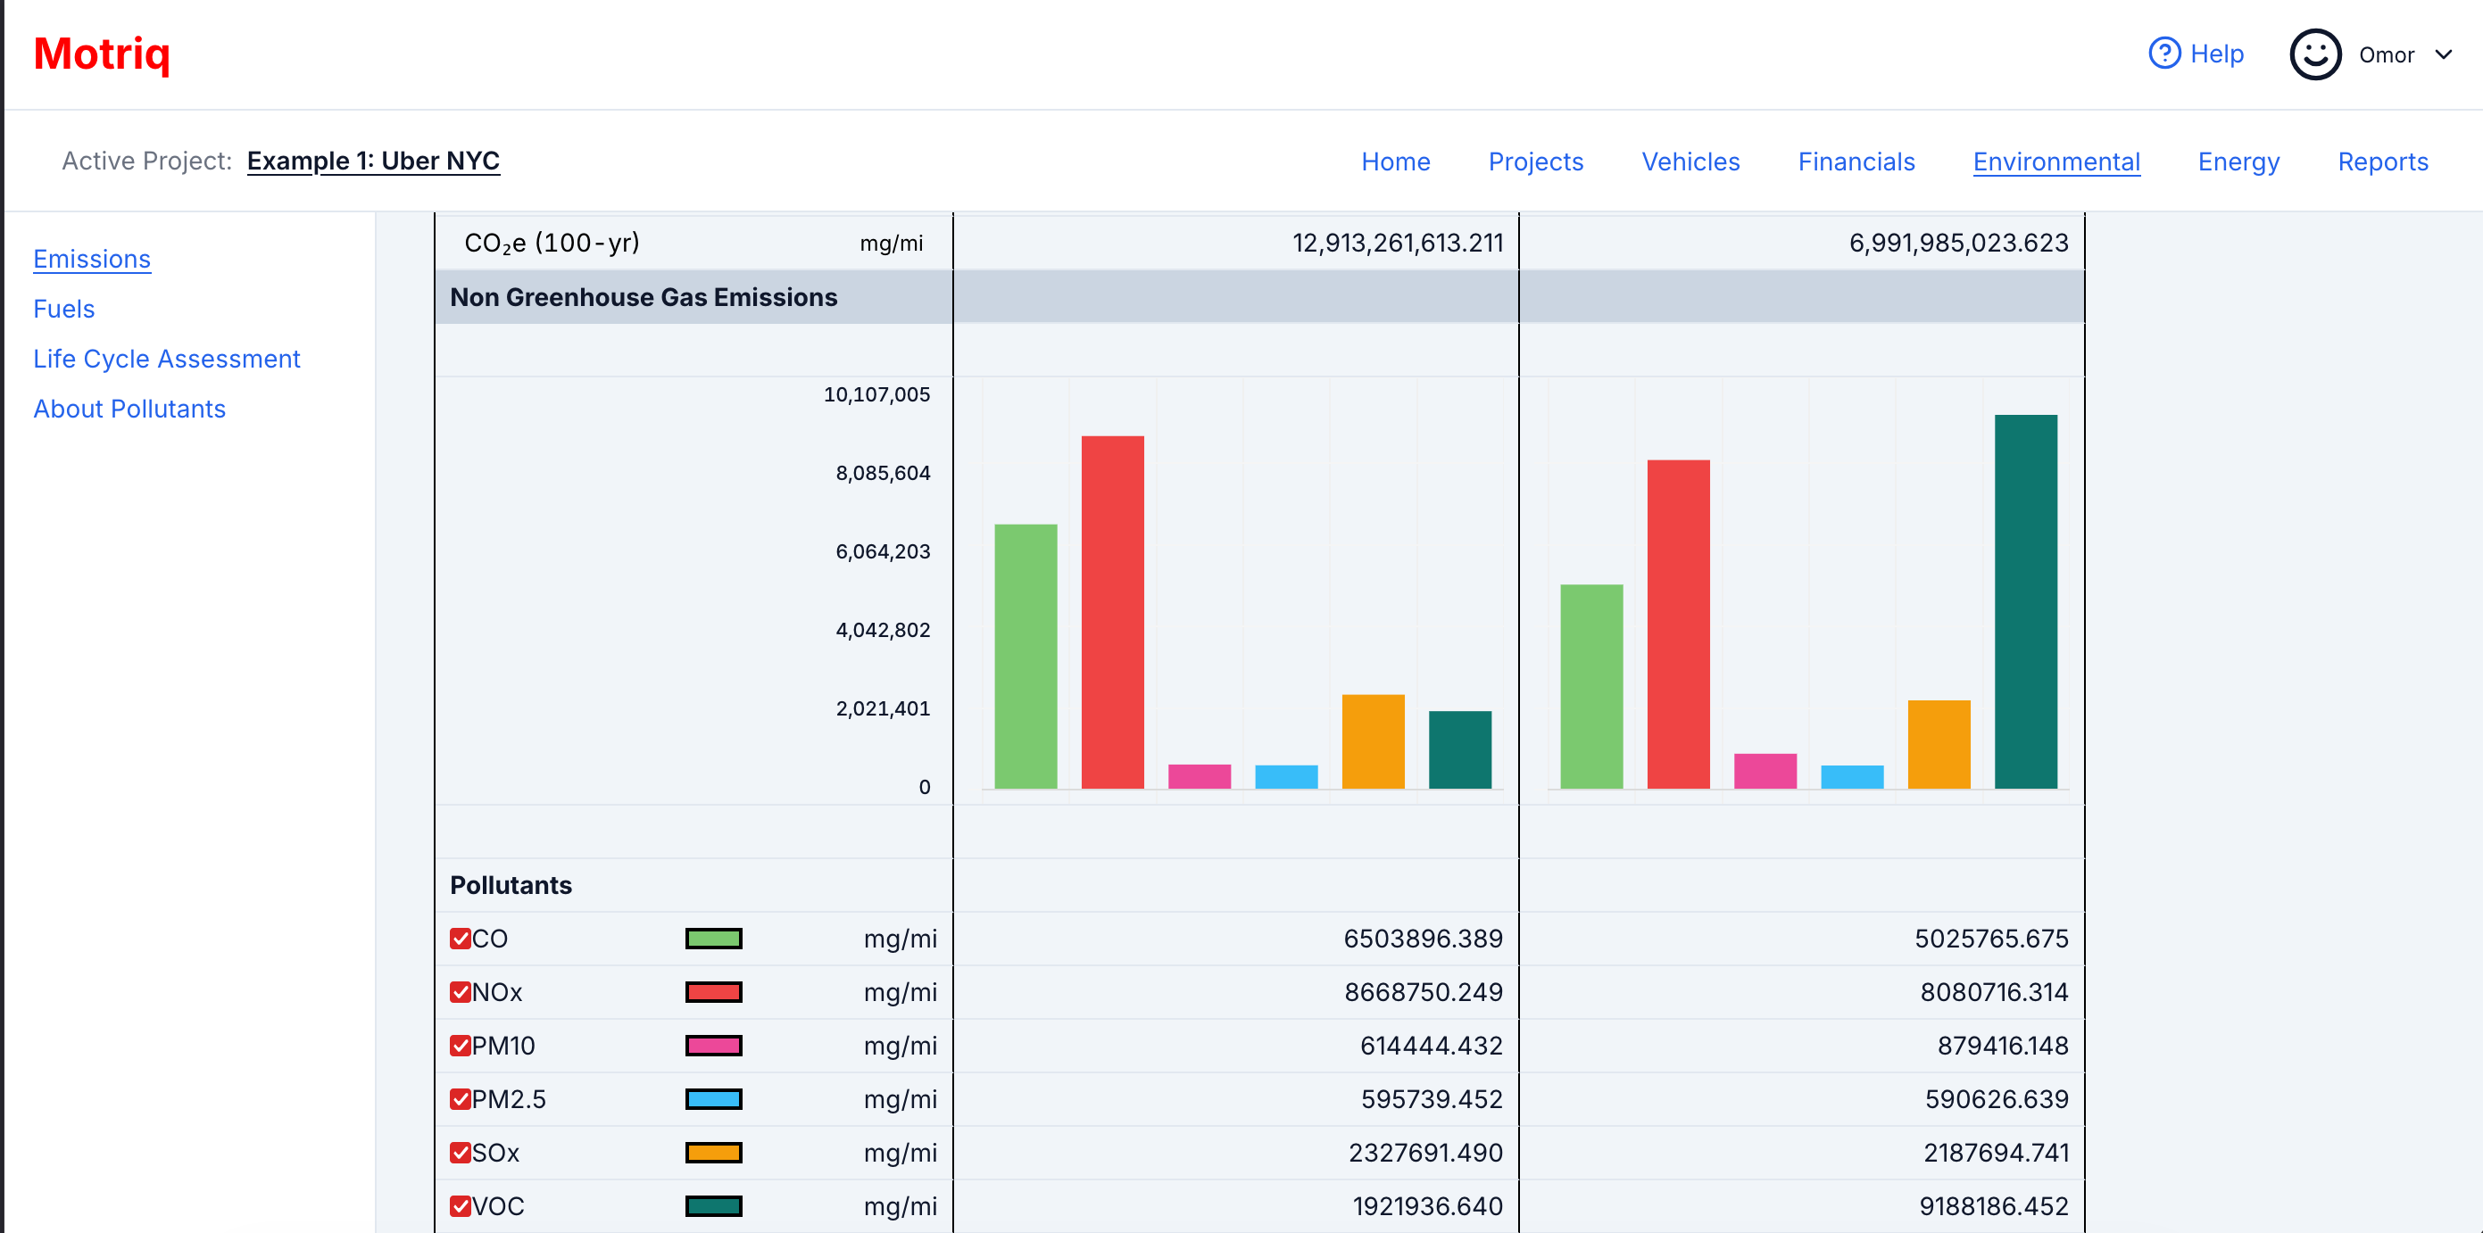This screenshot has width=2483, height=1233.
Task: Click the teal VOC color swatch
Action: pos(713,1206)
